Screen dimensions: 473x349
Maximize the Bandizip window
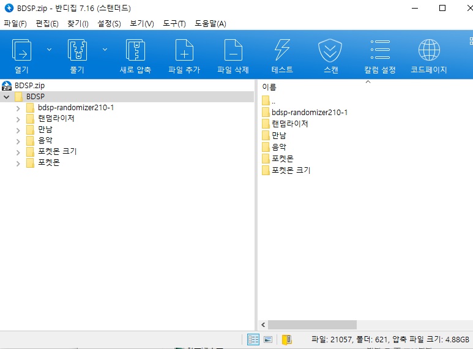442,8
